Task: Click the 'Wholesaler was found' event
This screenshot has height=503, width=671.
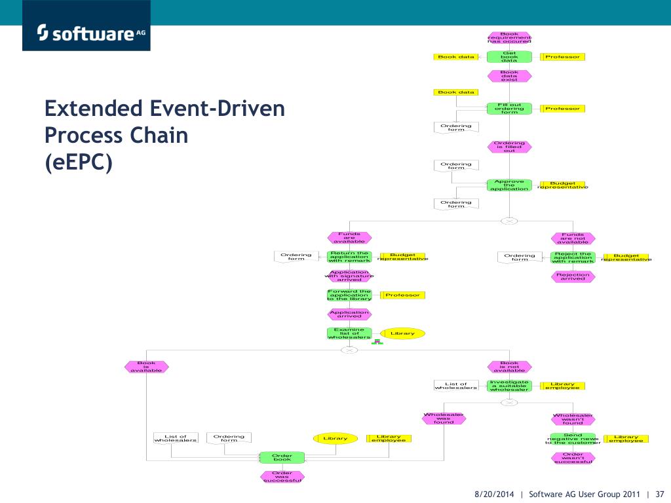Action: click(x=444, y=419)
